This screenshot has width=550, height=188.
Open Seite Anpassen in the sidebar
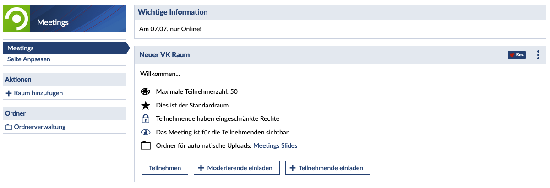(x=29, y=59)
